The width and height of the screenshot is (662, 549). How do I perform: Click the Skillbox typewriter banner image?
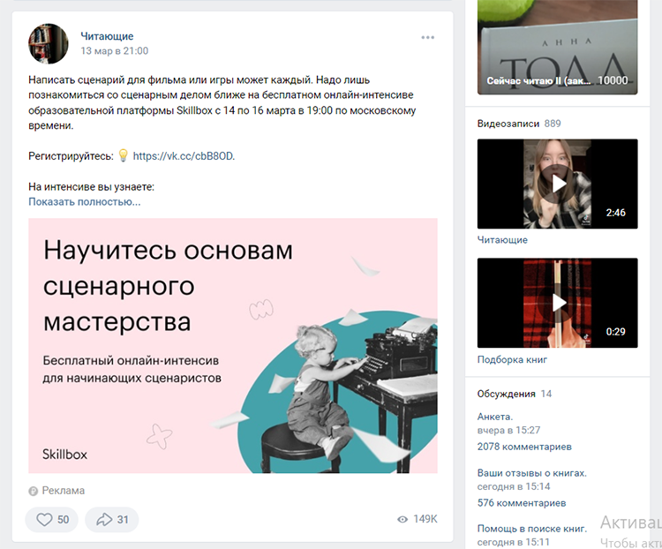(233, 345)
